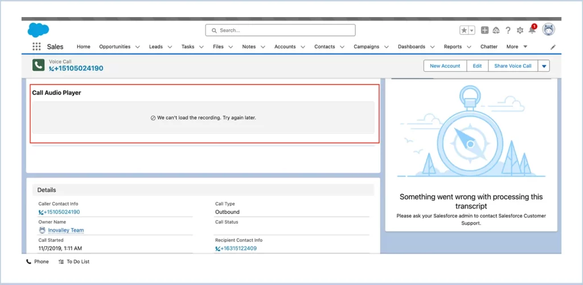
Task: Click recipient number +16315122409 link
Action: 236,248
